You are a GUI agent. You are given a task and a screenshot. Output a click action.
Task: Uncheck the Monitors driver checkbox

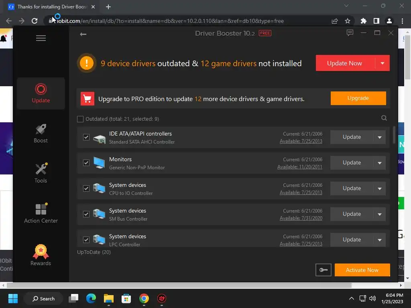[86, 163]
